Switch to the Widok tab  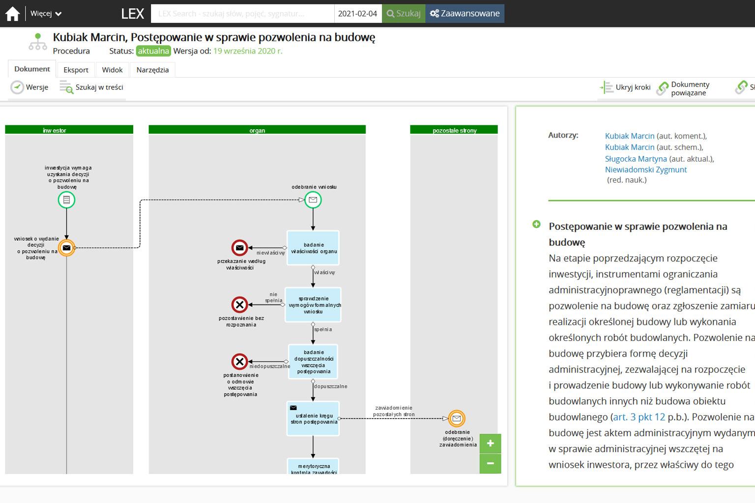112,70
